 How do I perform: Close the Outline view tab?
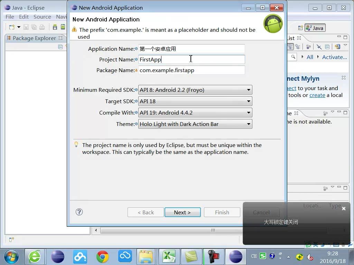[296, 113]
